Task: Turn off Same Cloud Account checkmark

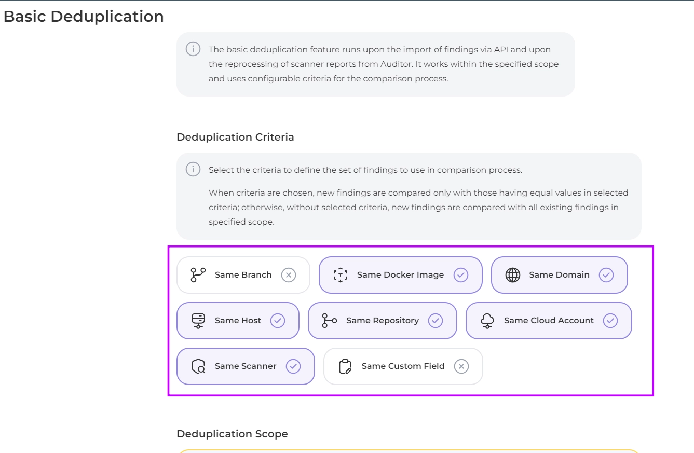Action: [x=610, y=321]
